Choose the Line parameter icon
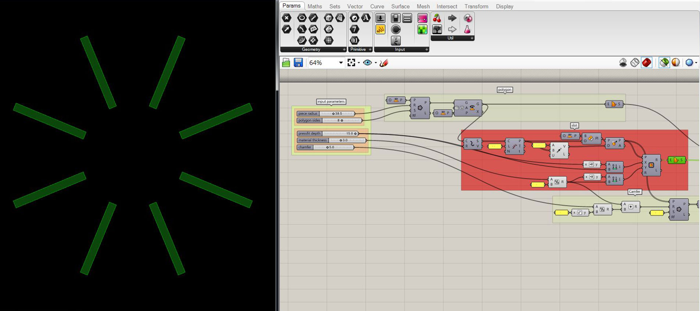Viewport: 700px width, 311px height. 313,18
